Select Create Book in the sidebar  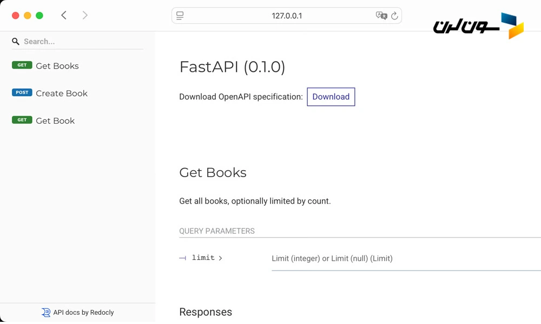pos(62,93)
